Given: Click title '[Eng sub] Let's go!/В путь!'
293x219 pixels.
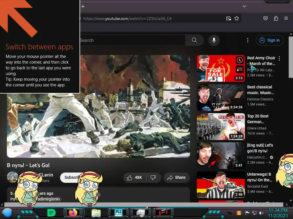Looking at the screenshot, I should [260, 148].
